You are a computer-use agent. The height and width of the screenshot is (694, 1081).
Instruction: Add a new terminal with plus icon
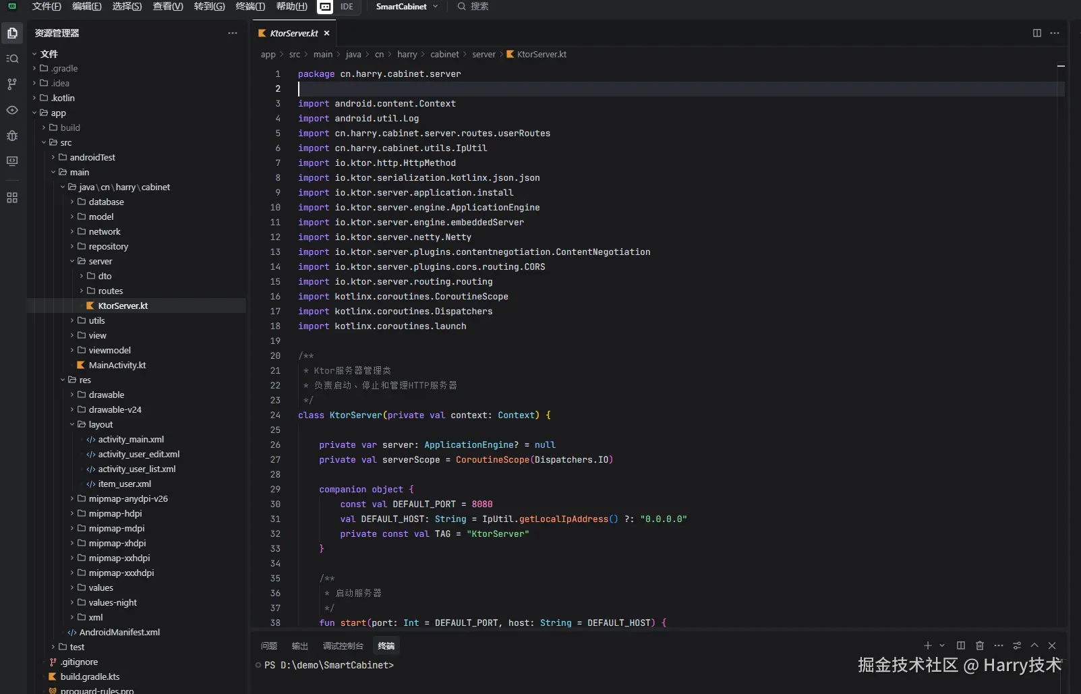927,645
